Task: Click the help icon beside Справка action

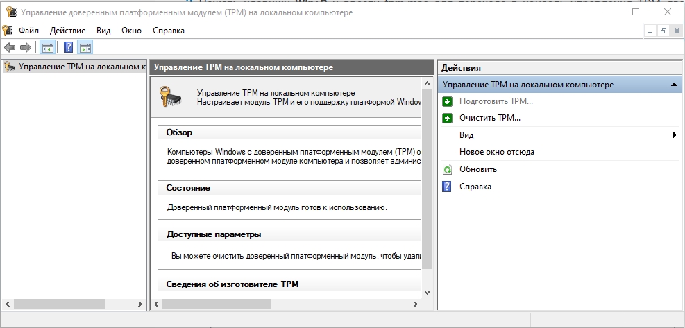Action: (447, 187)
